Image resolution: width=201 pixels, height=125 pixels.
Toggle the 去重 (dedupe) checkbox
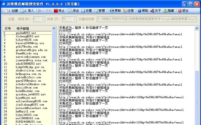[5, 19]
